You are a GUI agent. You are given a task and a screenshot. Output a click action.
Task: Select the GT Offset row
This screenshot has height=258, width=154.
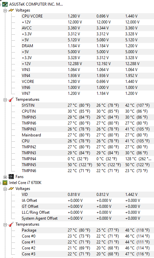point(87,206)
